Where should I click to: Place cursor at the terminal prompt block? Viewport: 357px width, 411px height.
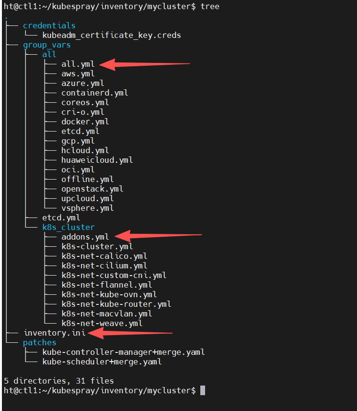coord(203,390)
